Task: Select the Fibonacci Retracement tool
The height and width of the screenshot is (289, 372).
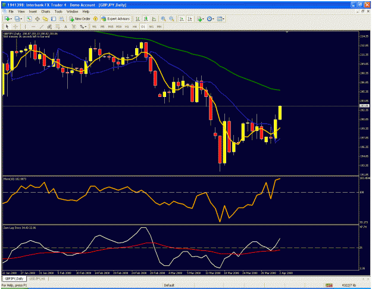Action: 57,27
